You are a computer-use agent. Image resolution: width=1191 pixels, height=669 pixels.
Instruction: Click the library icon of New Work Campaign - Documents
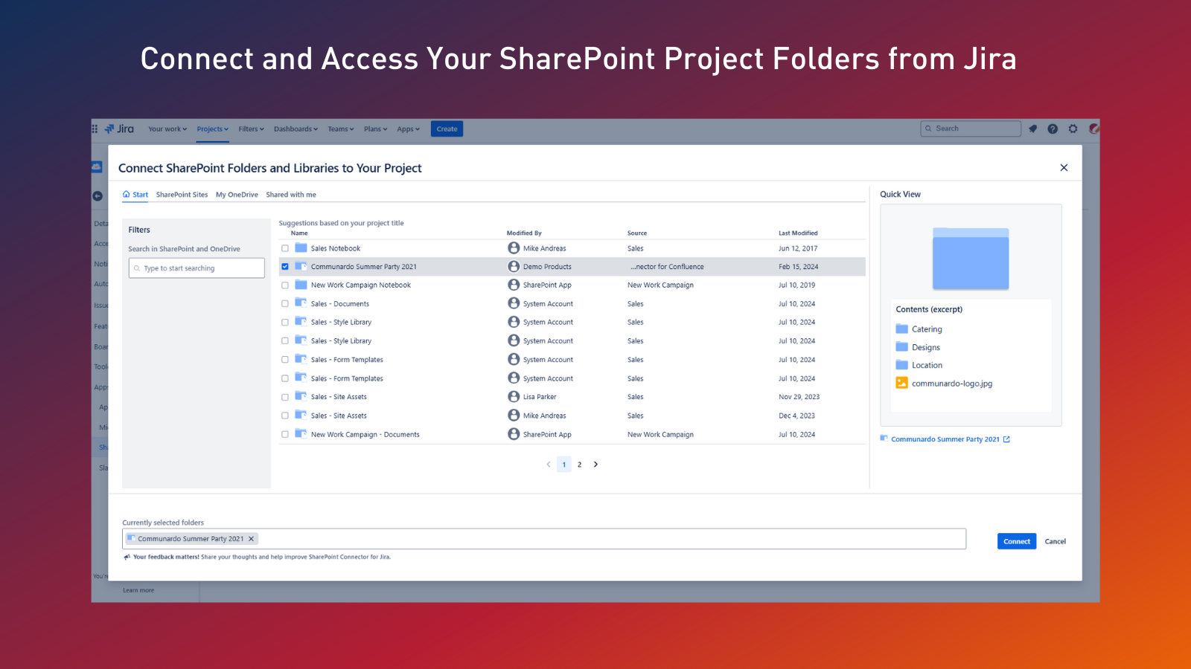(x=301, y=434)
